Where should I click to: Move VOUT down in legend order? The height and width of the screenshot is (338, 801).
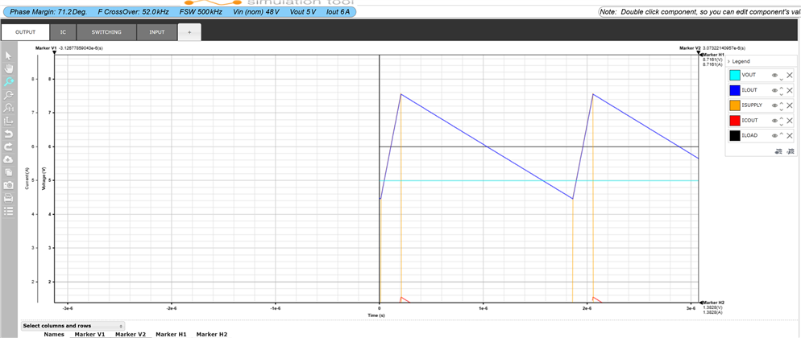(781, 80)
